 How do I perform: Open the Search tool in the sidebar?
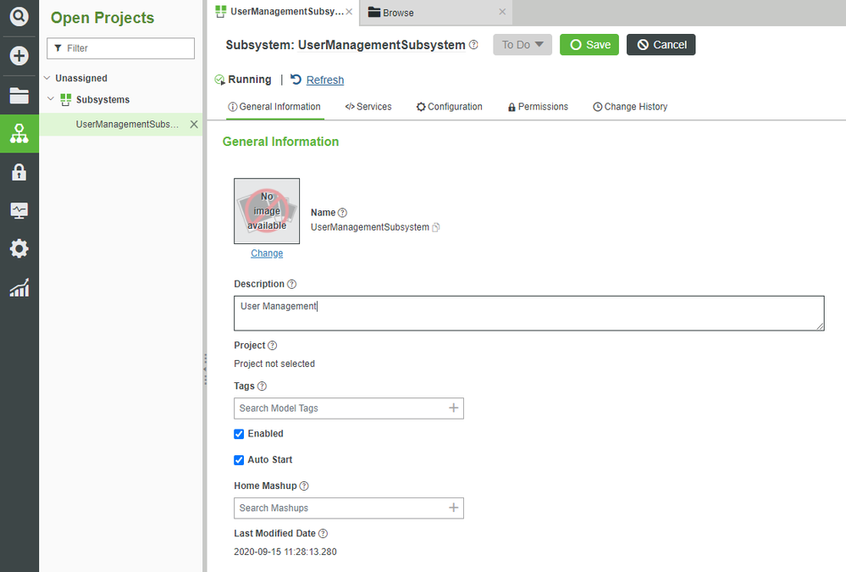point(19,17)
